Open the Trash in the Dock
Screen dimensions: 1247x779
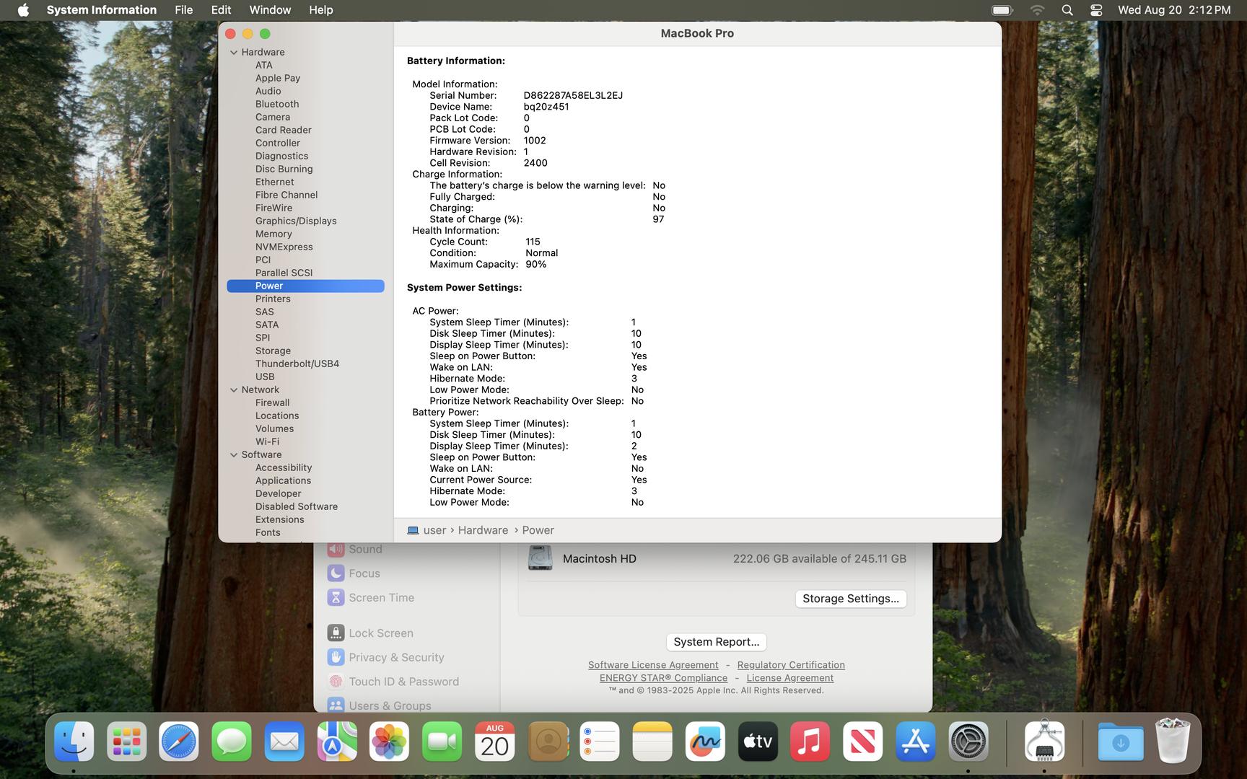pyautogui.click(x=1173, y=741)
